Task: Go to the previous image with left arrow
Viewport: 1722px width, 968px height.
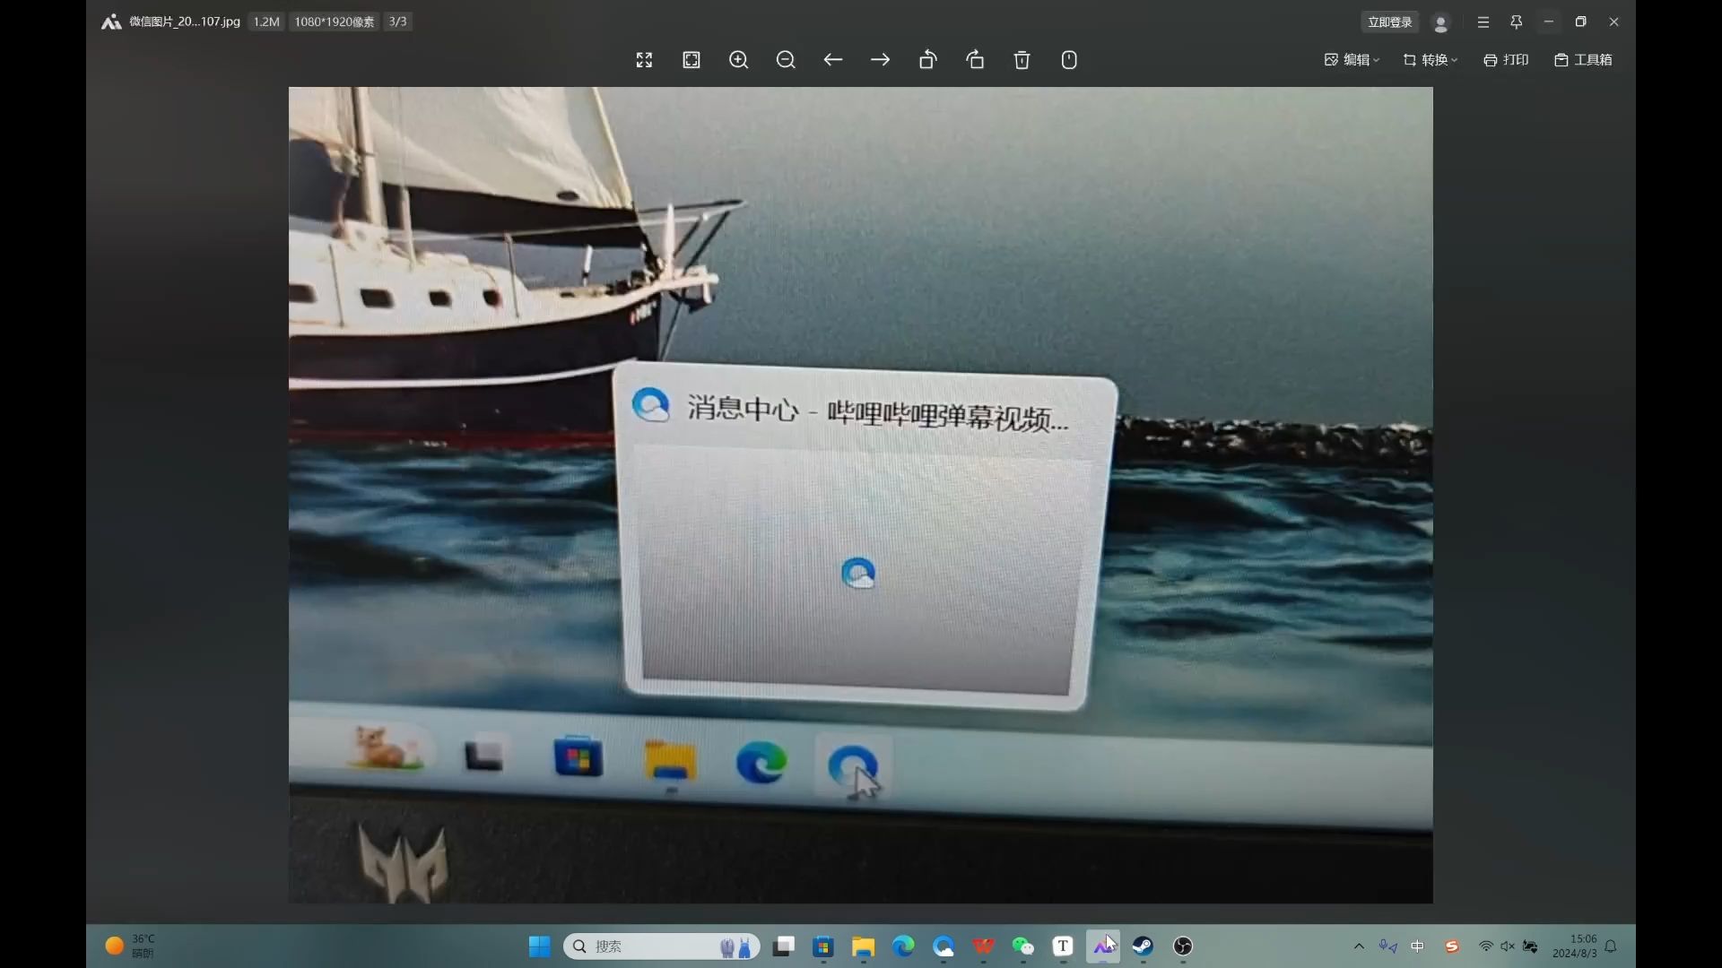Action: (x=833, y=60)
